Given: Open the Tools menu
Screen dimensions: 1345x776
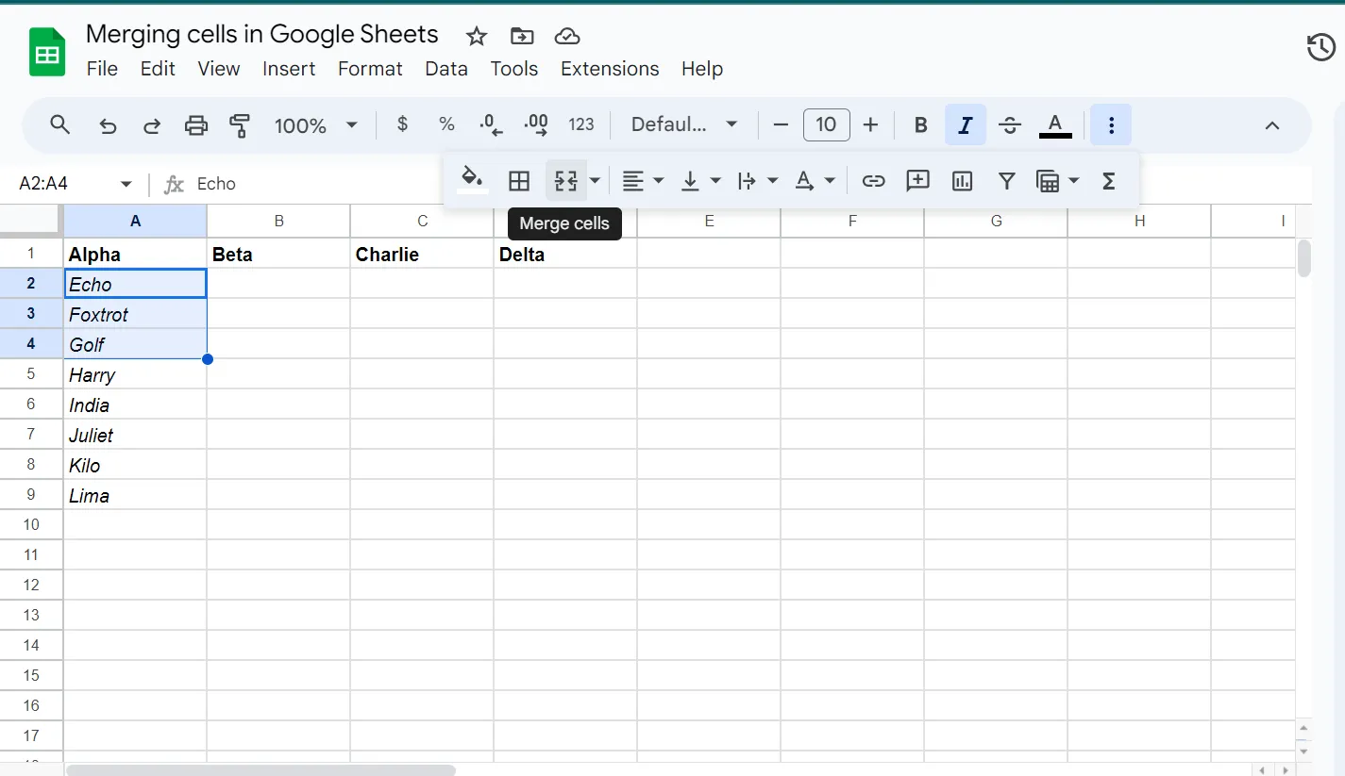Looking at the screenshot, I should (514, 69).
